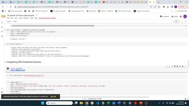Screen dimensions: 189x106
Task: Open Chrome downloads icon
Action: pyautogui.click(x=168, y=7)
